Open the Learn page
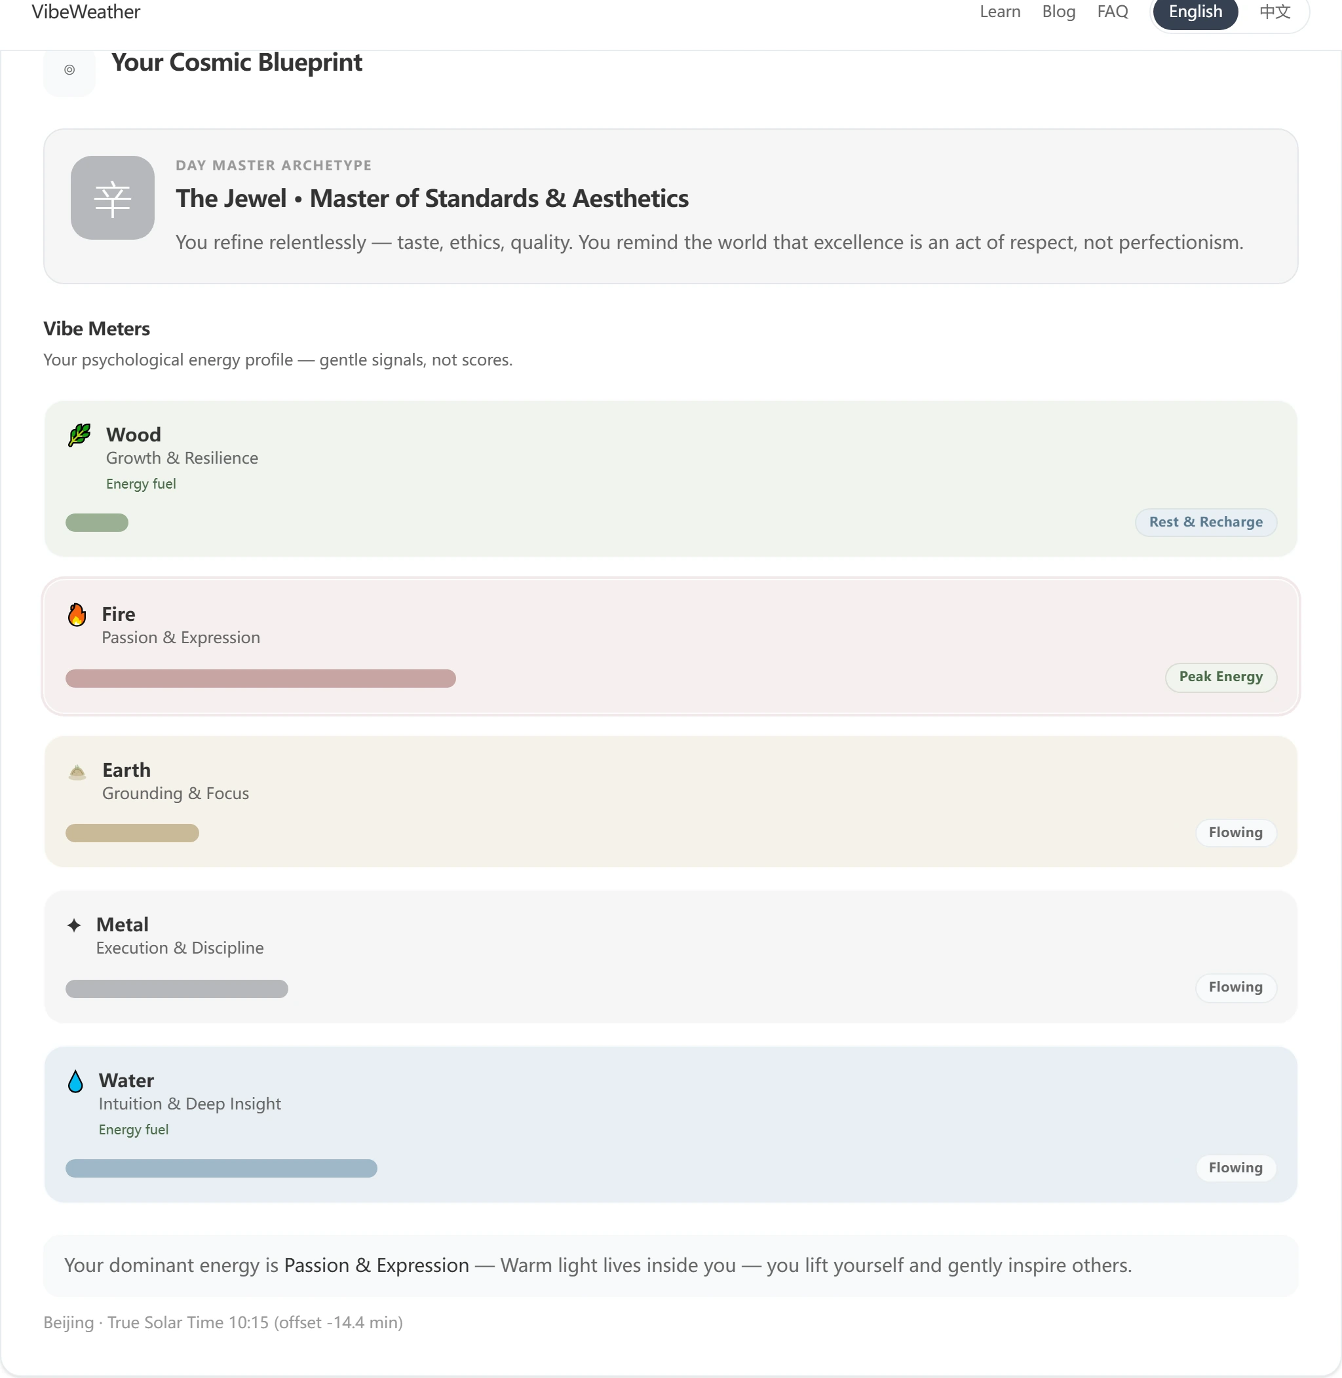This screenshot has height=1378, width=1342. point(1000,12)
